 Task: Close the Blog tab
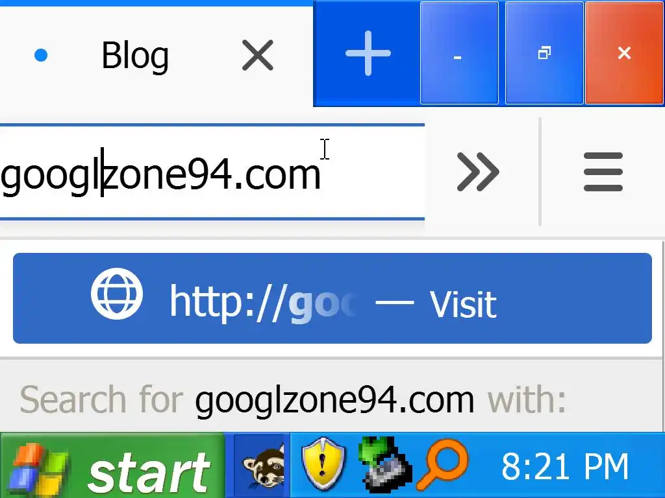point(257,55)
